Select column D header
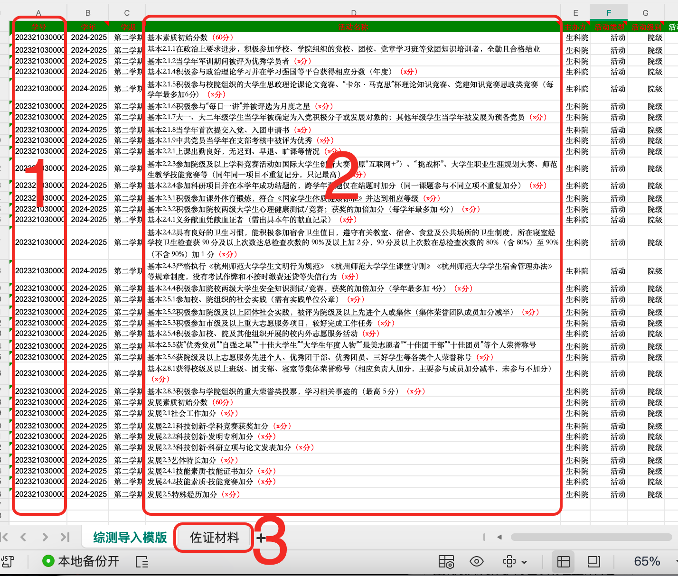678x576 pixels. [x=353, y=13]
